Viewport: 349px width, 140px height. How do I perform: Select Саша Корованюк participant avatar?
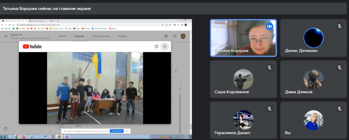pos(243,79)
